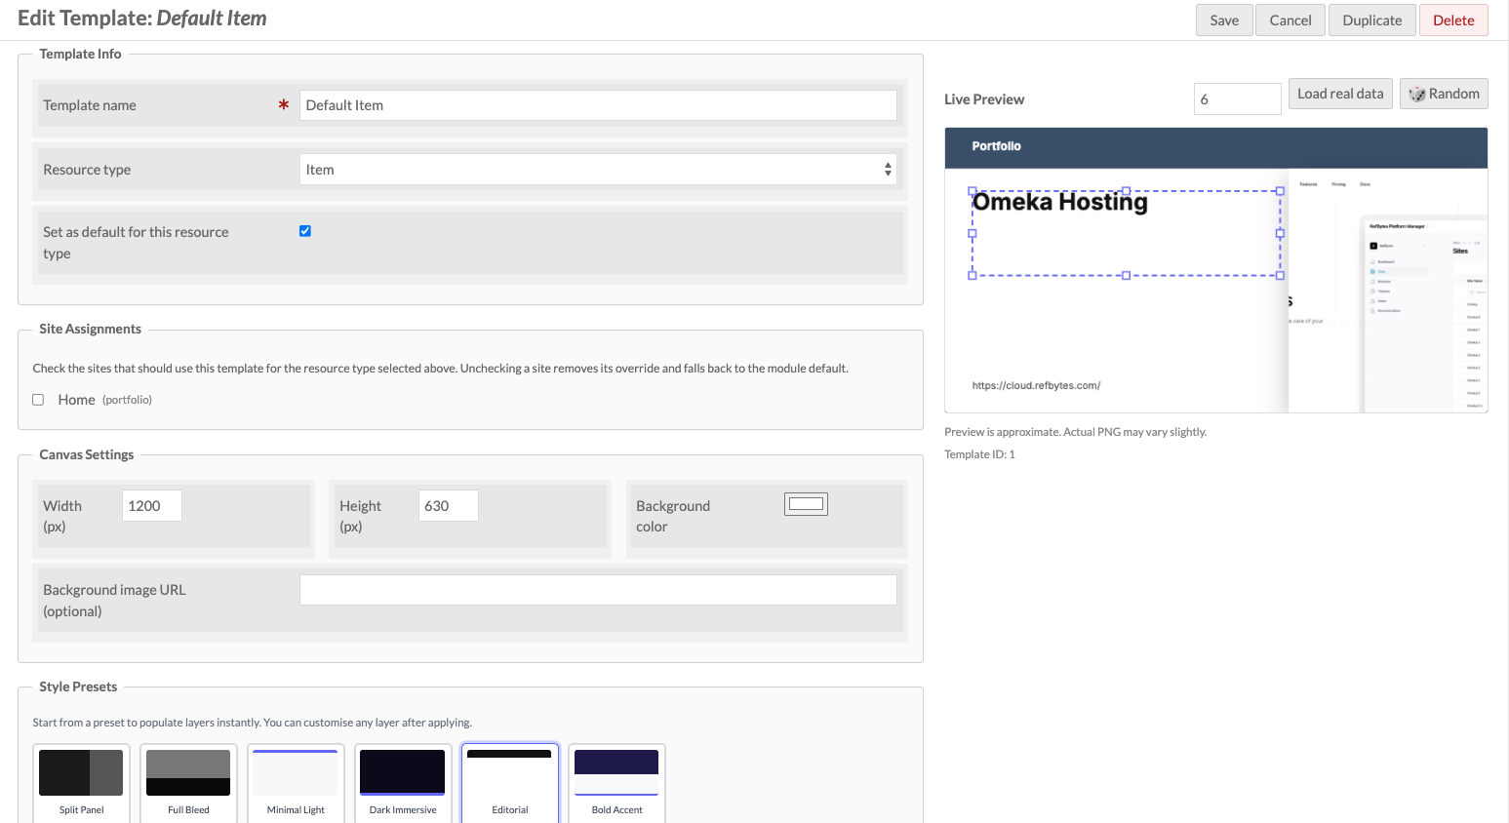1509x823 pixels.
Task: Uncheck 'Set as default for this resource type'
Action: [304, 230]
